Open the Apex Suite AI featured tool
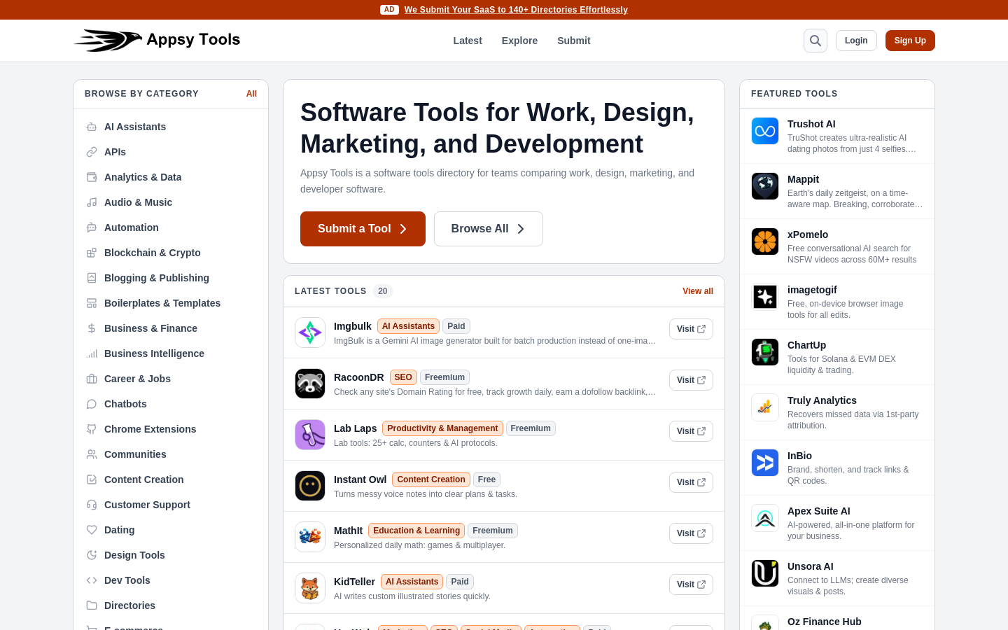 coord(837,523)
